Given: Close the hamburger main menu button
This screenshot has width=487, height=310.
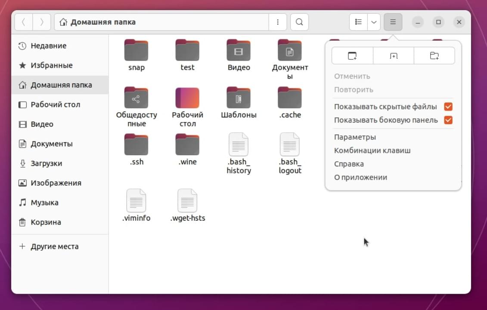Looking at the screenshot, I should coord(393,22).
